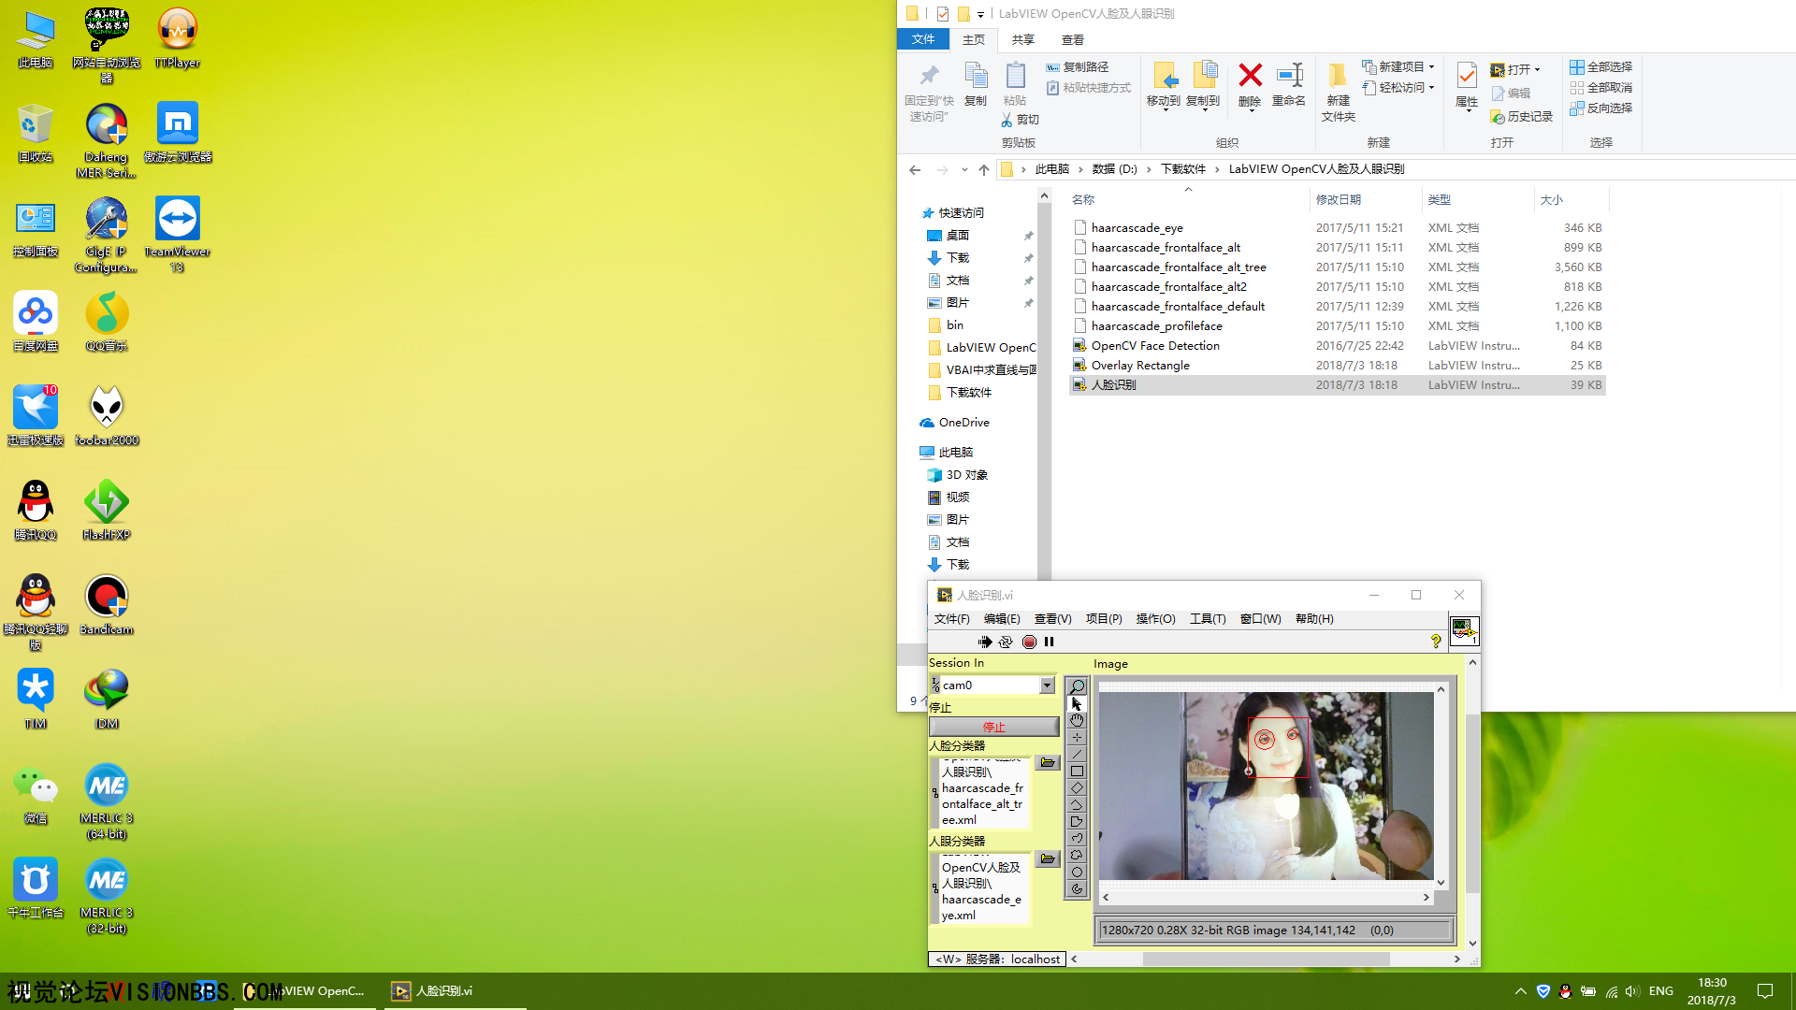This screenshot has height=1010, width=1796.
Task: Select the Rectangle ROI tool
Action: pyautogui.click(x=1077, y=772)
